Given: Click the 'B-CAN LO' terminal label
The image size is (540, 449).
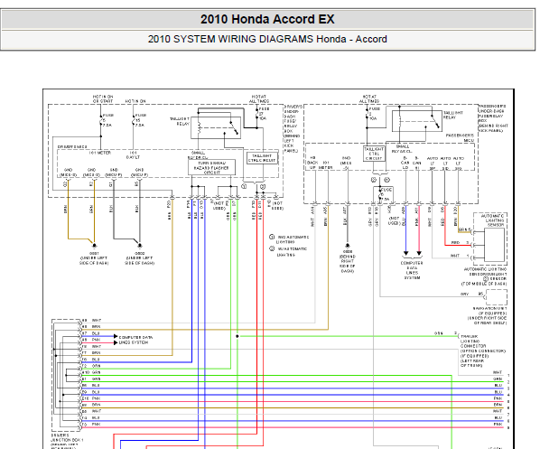Looking at the screenshot, I should pyautogui.click(x=405, y=163).
